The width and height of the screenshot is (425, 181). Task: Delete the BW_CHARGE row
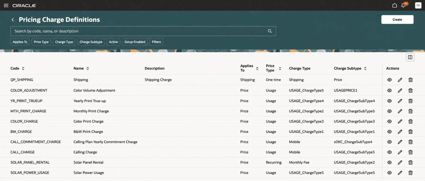tap(411, 132)
